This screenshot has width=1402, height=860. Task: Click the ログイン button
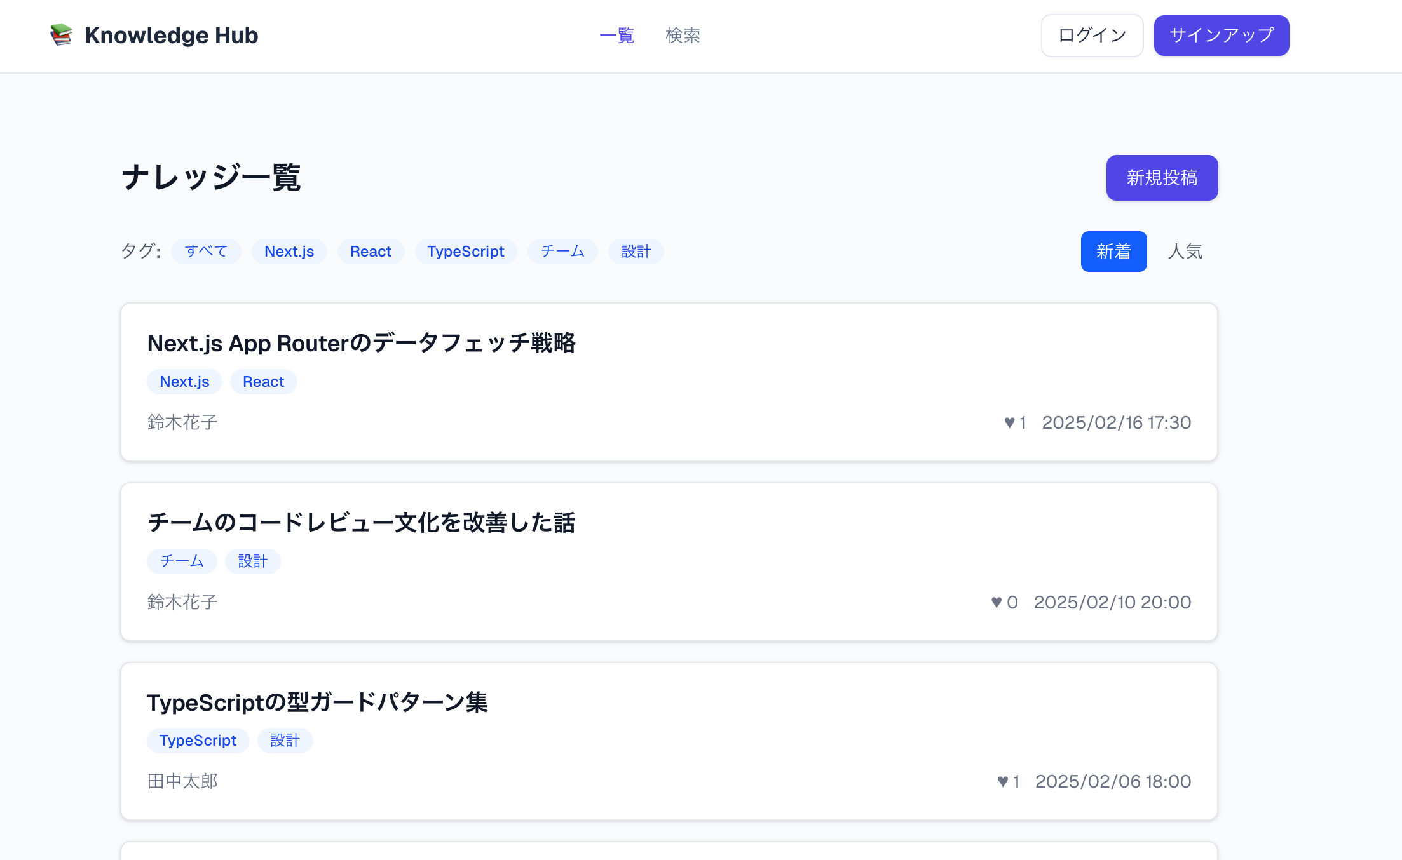pyautogui.click(x=1092, y=36)
